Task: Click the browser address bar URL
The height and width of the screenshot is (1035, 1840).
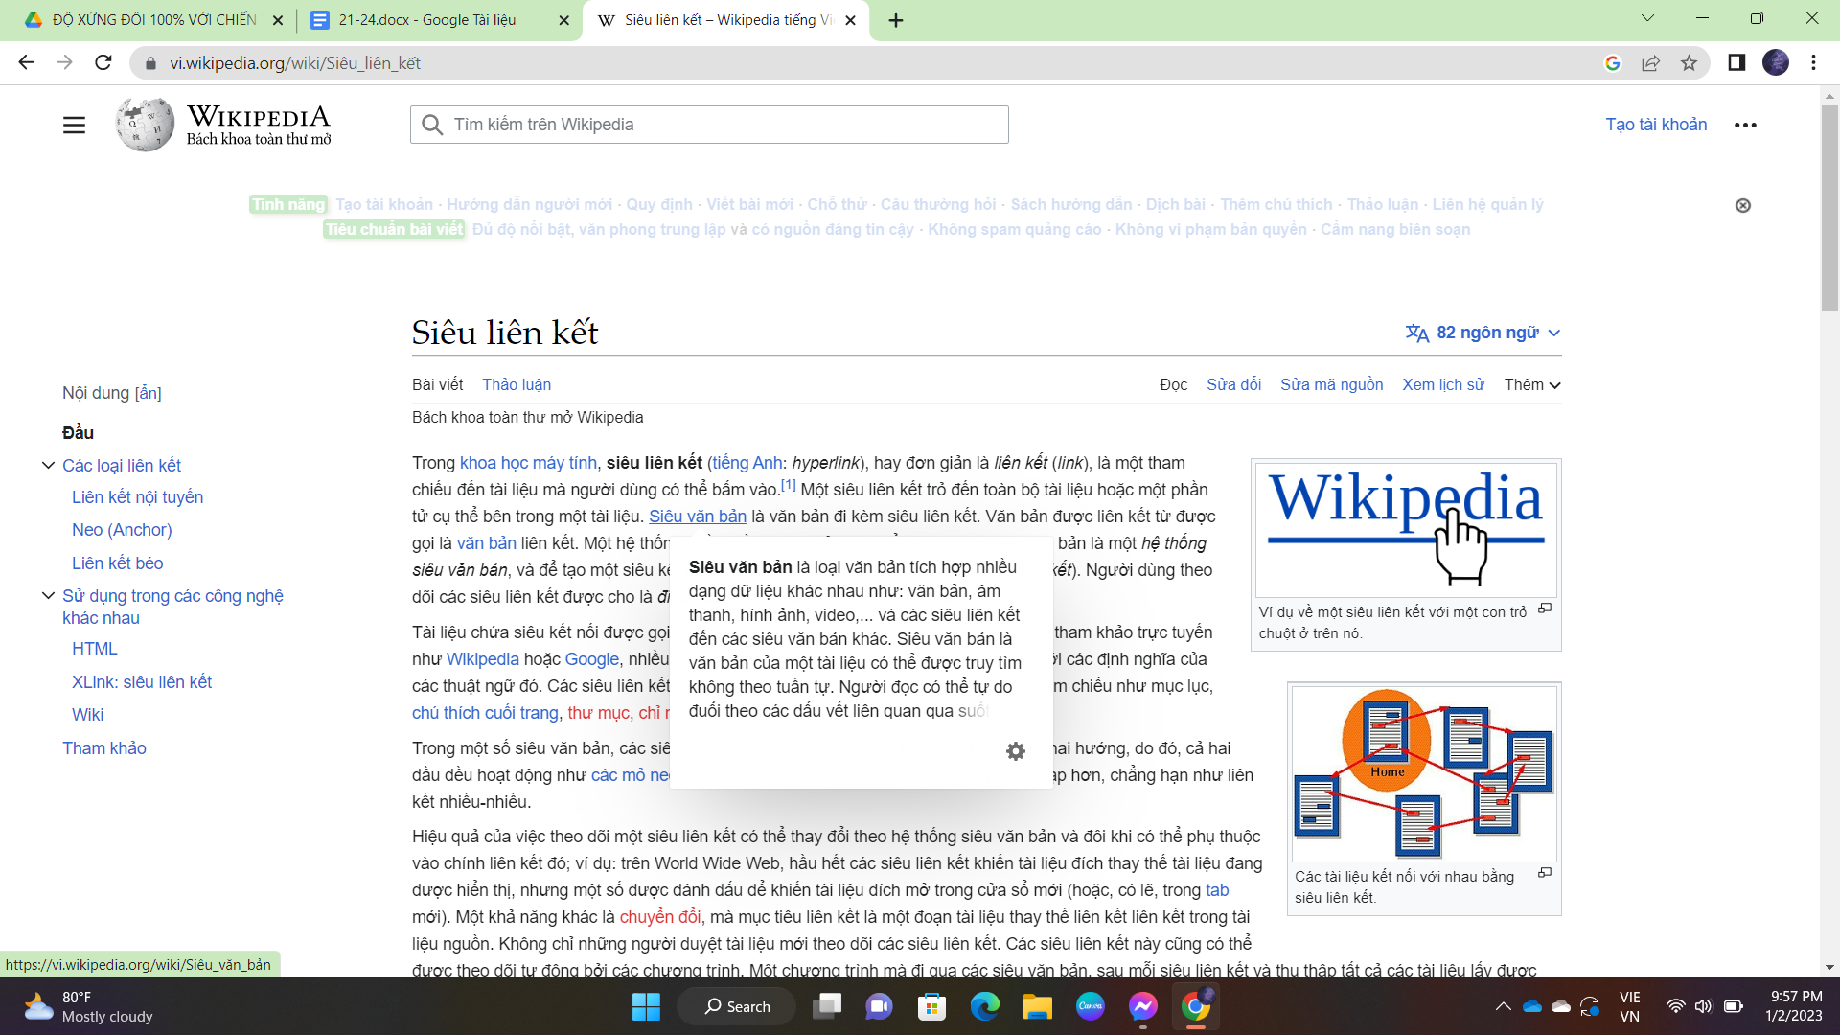Action: click(295, 63)
